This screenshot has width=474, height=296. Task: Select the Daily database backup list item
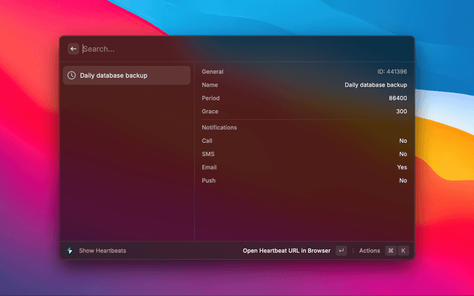(x=126, y=75)
